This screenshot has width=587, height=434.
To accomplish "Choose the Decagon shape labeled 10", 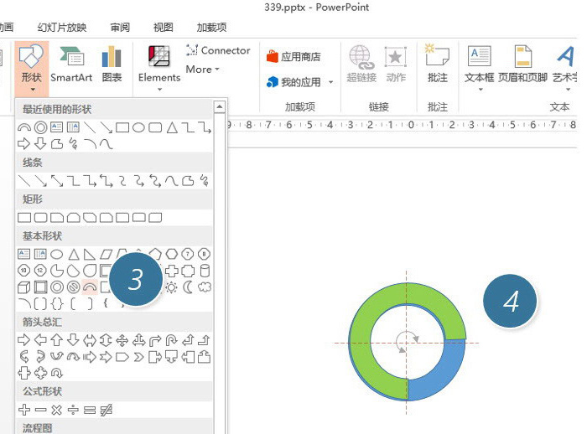I will click(24, 271).
